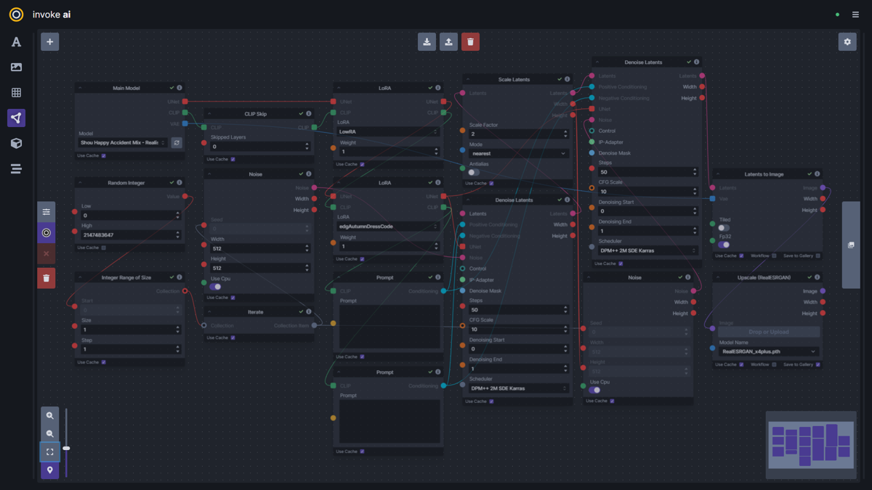Click the red trash reset workflow button
Screen dimensions: 872x490
[470, 41]
